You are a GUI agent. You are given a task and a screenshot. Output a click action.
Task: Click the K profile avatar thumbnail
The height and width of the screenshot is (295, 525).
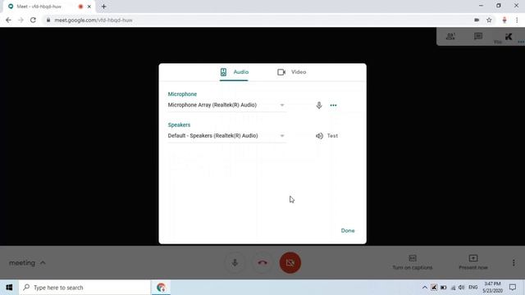click(509, 37)
